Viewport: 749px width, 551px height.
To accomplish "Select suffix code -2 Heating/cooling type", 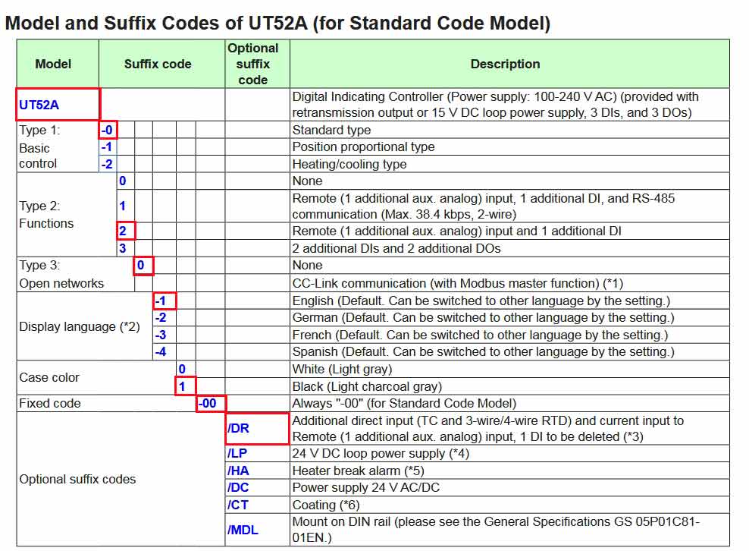I will pyautogui.click(x=105, y=164).
